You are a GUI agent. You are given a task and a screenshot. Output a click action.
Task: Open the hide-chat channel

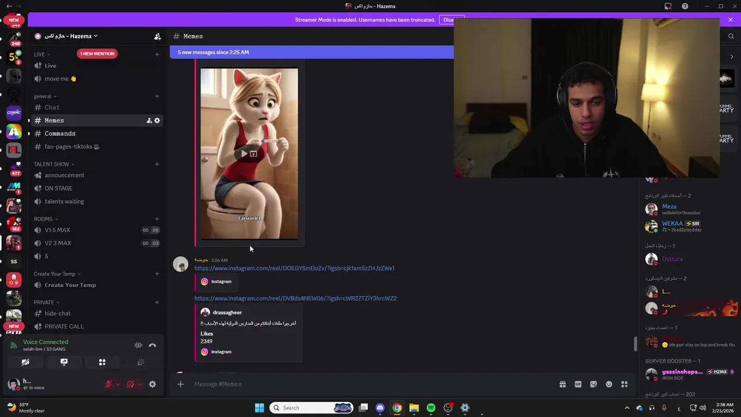(x=96, y=313)
